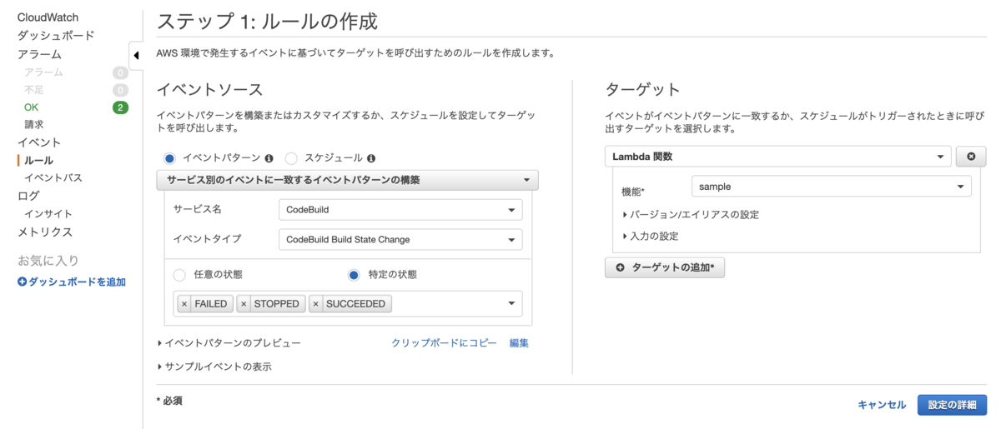This screenshot has height=429, width=1001.
Task: Select the イベントパターン radio button
Action: point(169,158)
